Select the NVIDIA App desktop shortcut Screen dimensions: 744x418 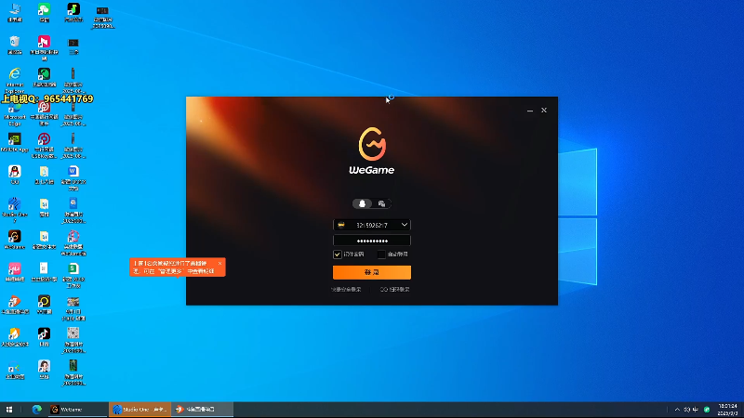pos(15,142)
